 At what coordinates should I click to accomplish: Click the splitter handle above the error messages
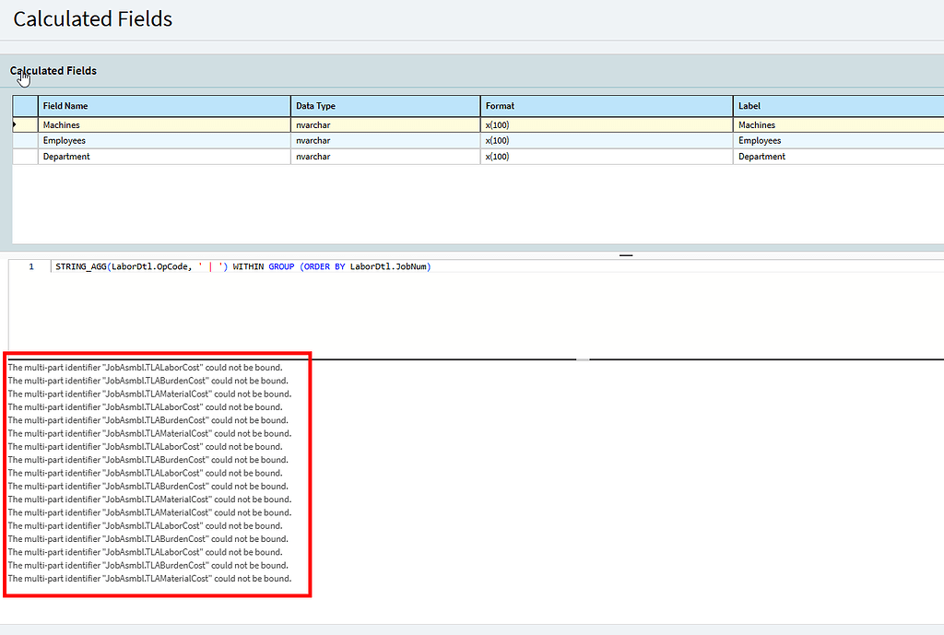coord(583,359)
